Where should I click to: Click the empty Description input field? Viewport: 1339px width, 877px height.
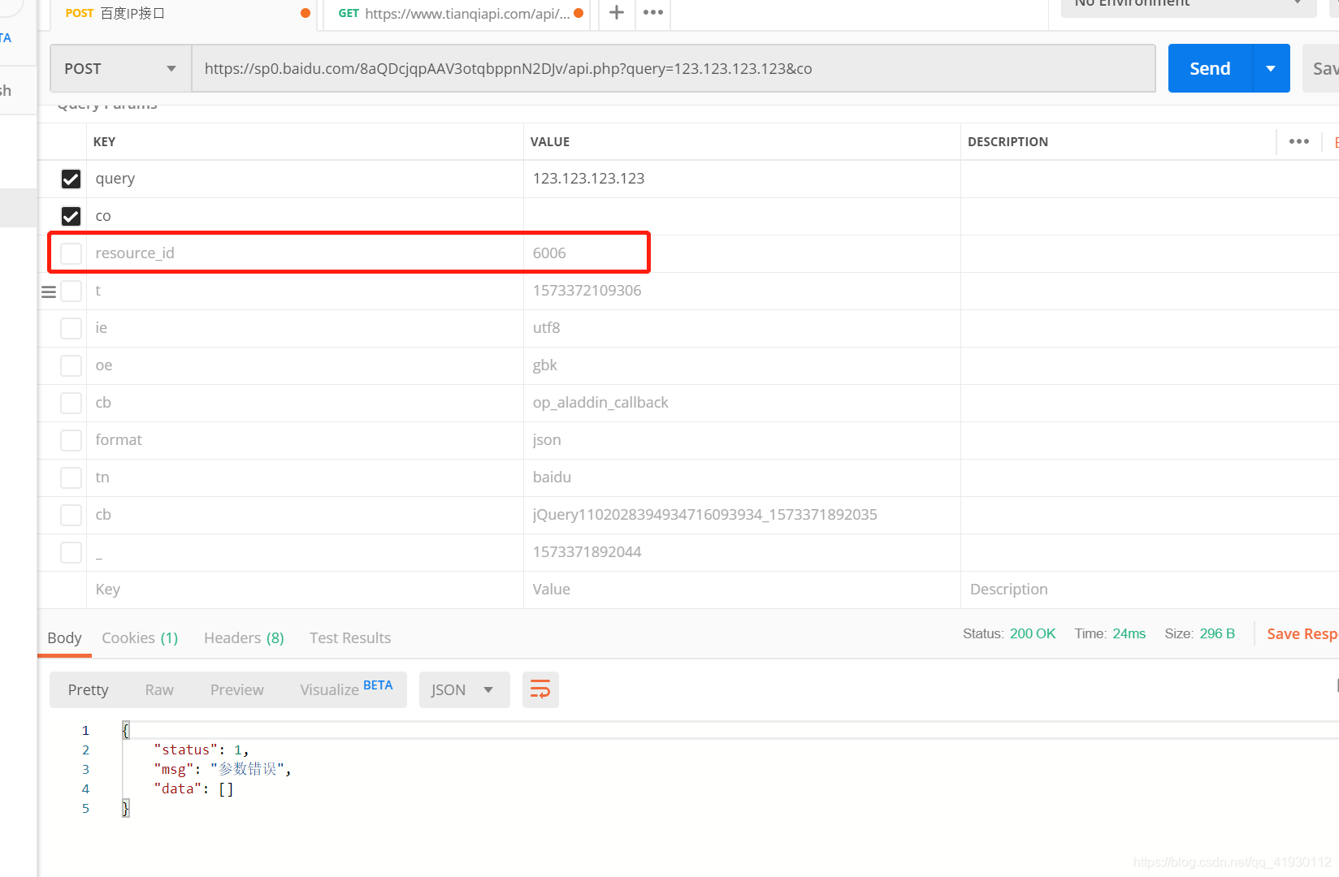point(1150,590)
